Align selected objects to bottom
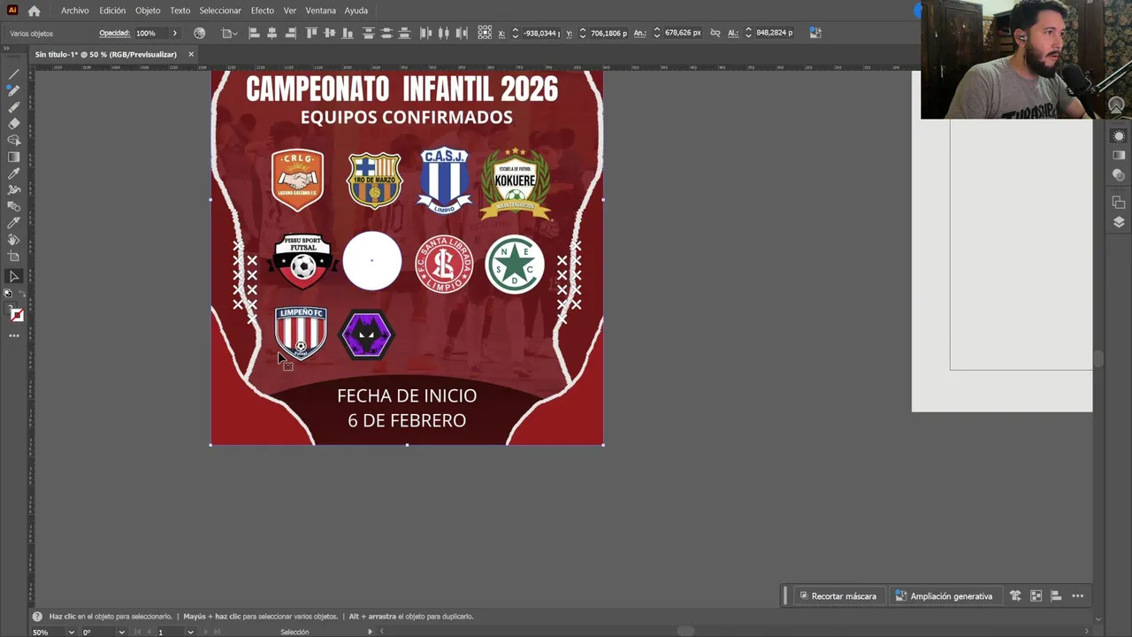 coord(348,33)
